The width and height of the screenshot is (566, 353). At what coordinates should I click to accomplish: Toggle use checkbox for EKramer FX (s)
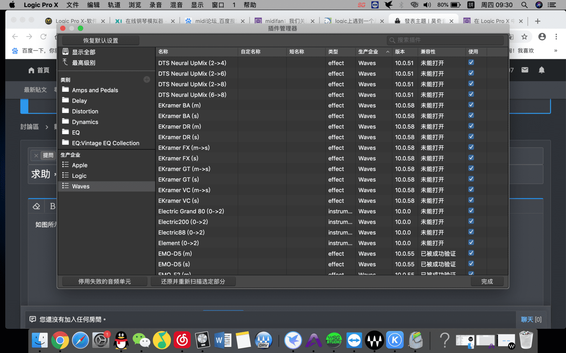[x=471, y=158]
